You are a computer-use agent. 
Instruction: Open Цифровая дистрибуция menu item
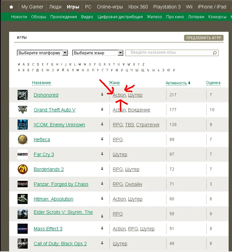120,17
